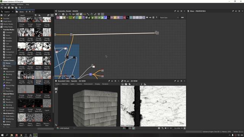Select Comparison under Function Nodes
This screenshot has width=244, height=137.
coord(10,52)
